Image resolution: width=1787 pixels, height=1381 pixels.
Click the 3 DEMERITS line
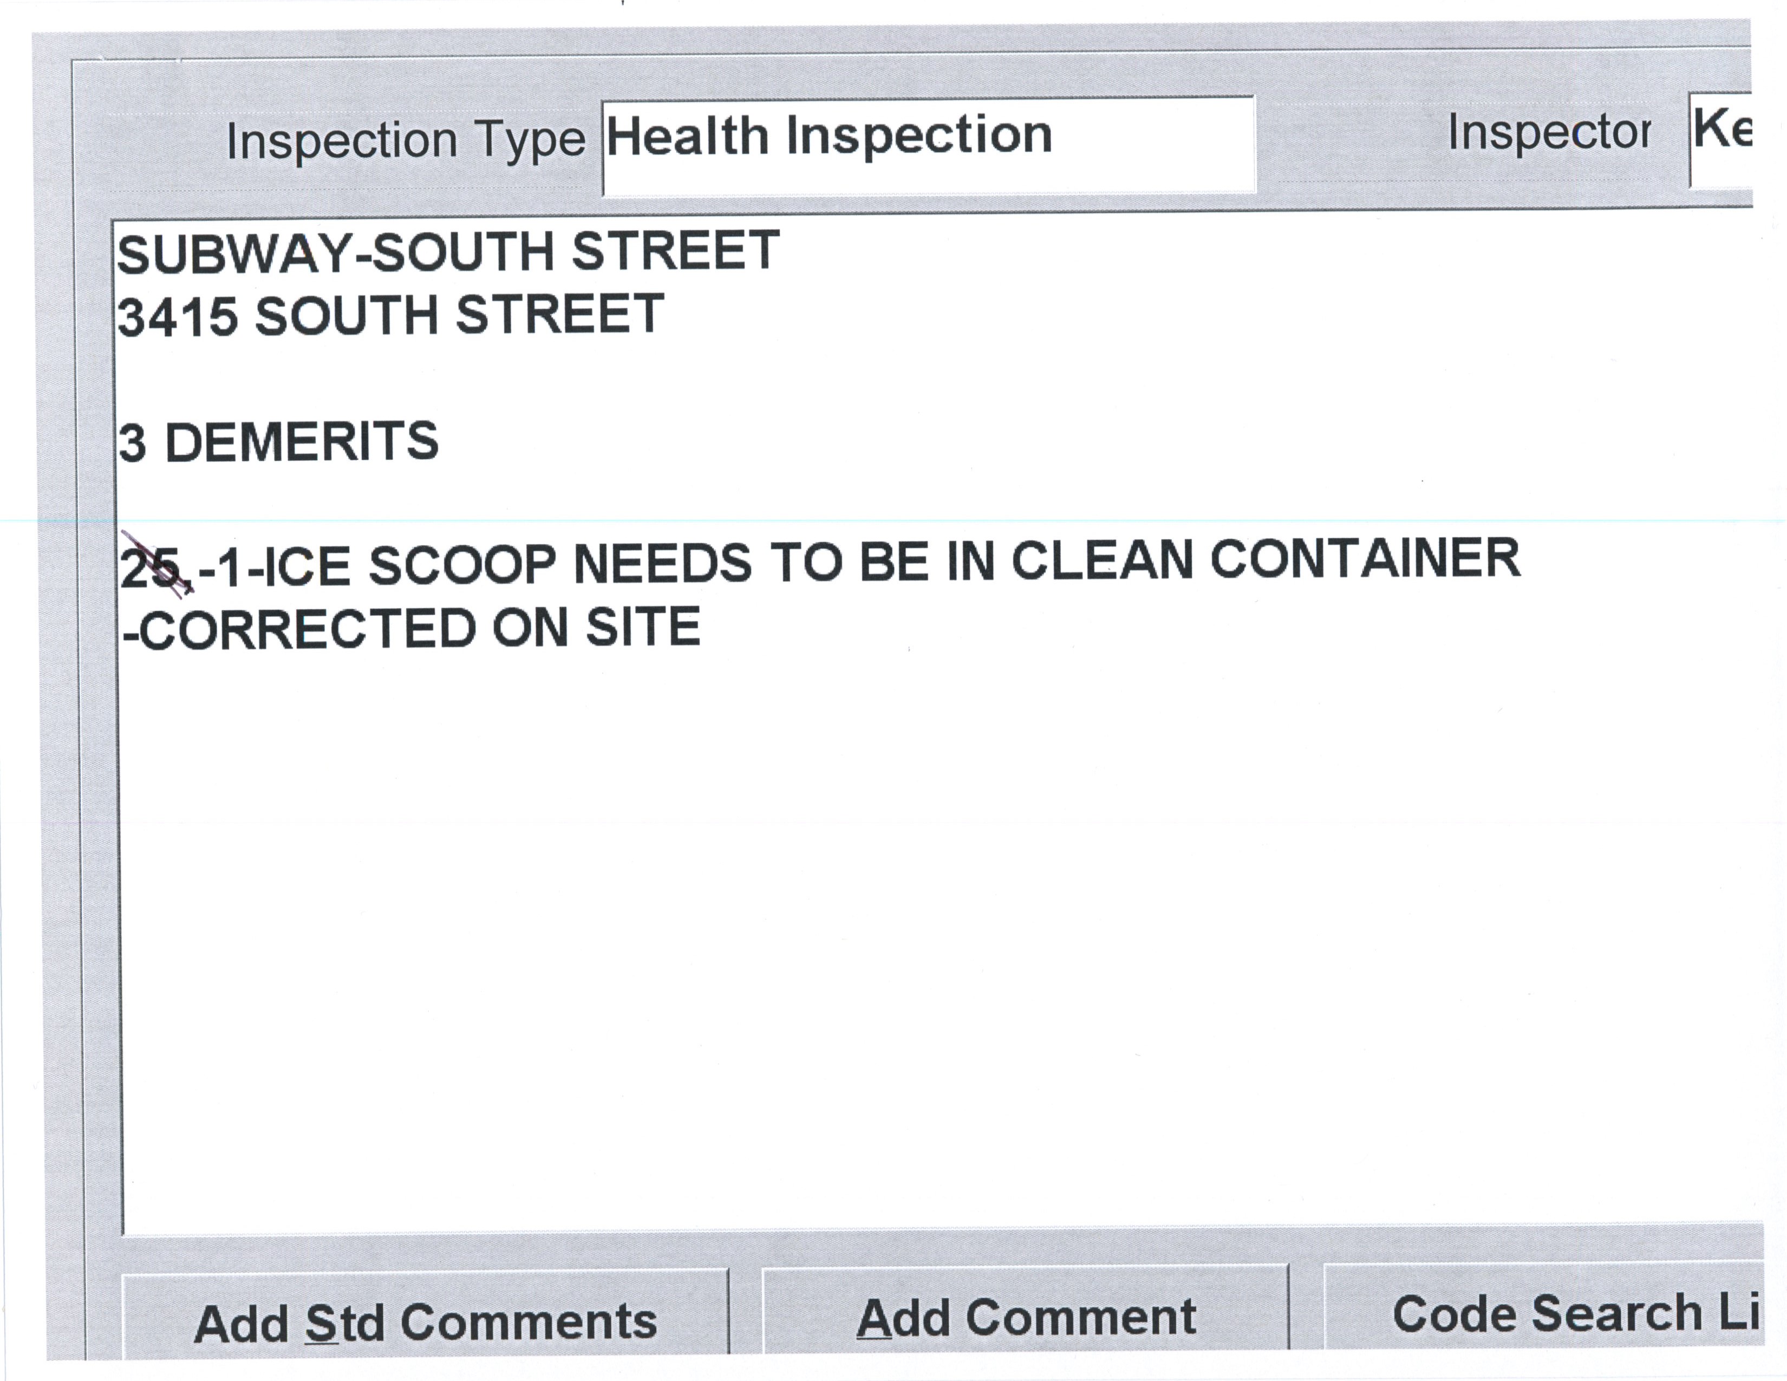[x=278, y=442]
